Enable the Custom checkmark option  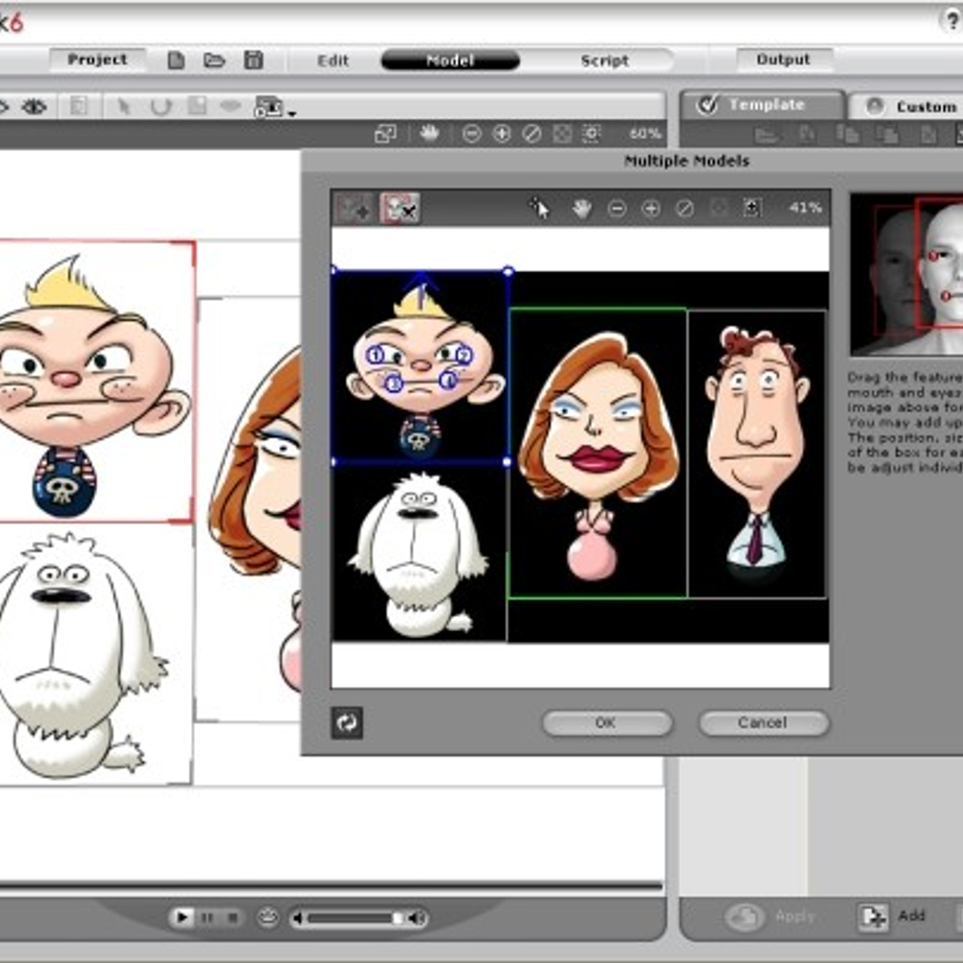click(x=875, y=106)
